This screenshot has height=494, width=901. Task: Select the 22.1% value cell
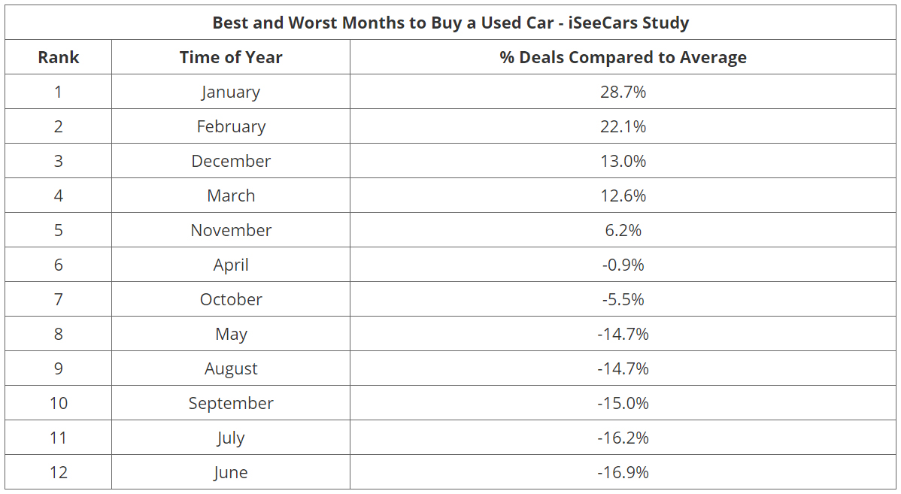pos(623,126)
